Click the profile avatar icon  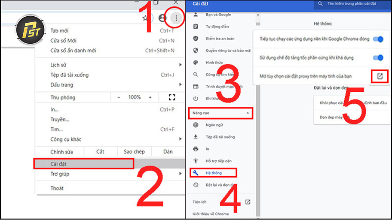point(162,18)
